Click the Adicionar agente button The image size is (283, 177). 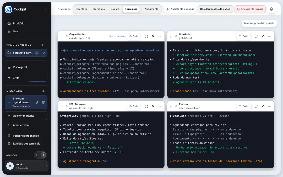26,116
